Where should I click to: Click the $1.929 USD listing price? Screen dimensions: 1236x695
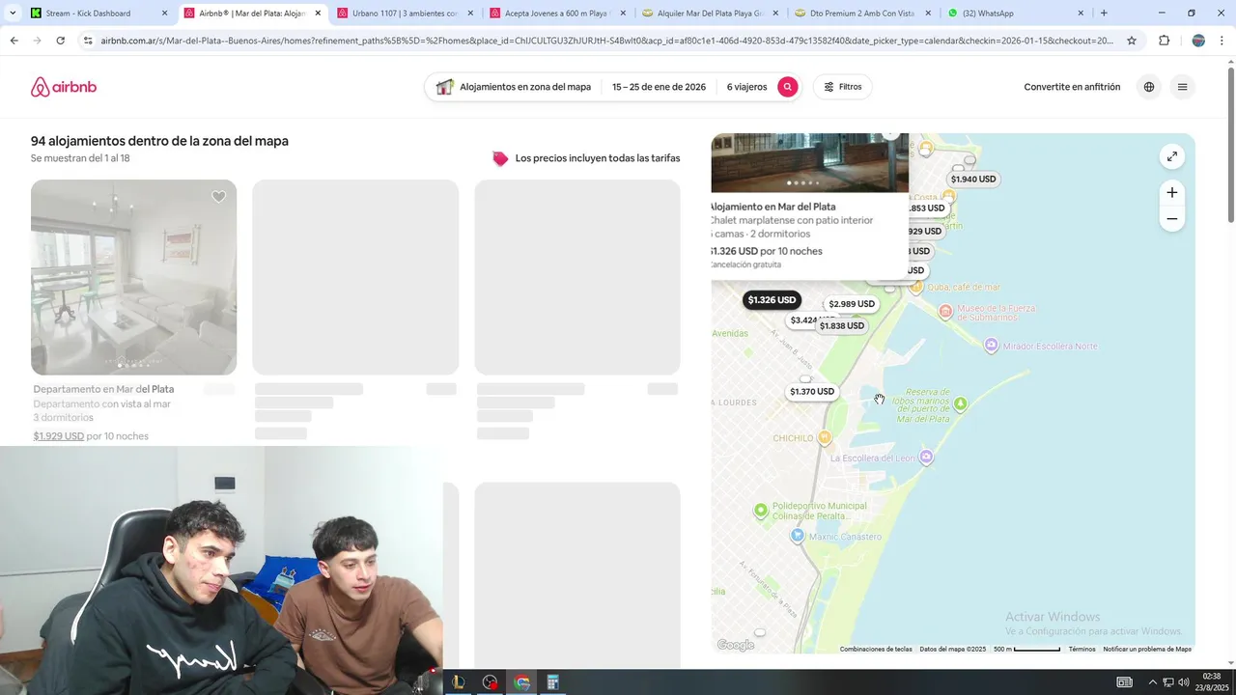59,436
